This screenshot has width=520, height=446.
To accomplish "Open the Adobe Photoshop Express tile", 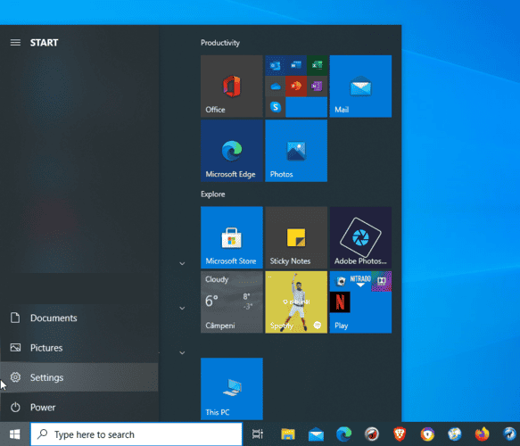I will pos(360,237).
